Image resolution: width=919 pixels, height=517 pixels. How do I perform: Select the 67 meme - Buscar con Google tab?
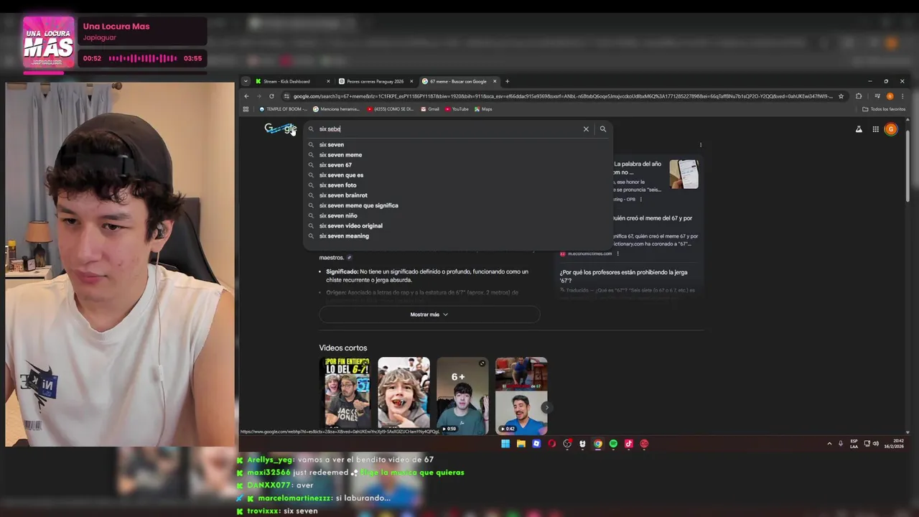click(458, 81)
